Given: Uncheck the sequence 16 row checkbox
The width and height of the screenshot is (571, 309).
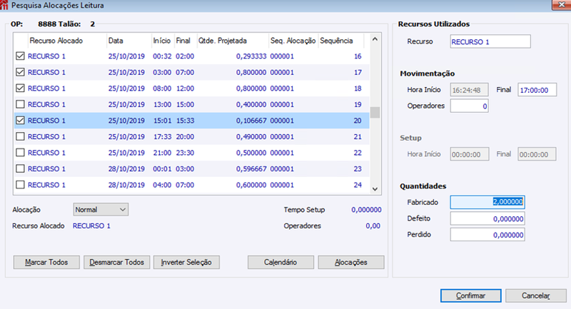Looking at the screenshot, I should pos(21,56).
